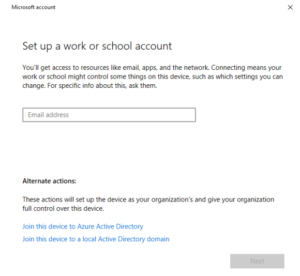
Task: Dismiss the work or school account setup window
Action: [x=290, y=7]
